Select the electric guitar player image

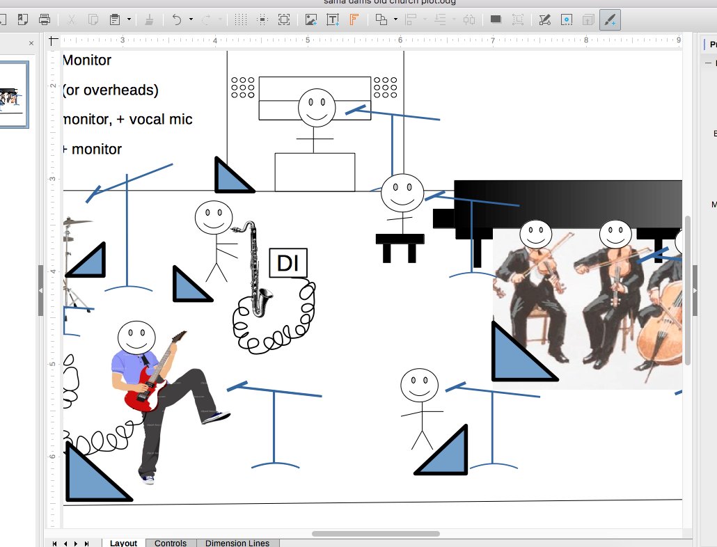coord(171,406)
